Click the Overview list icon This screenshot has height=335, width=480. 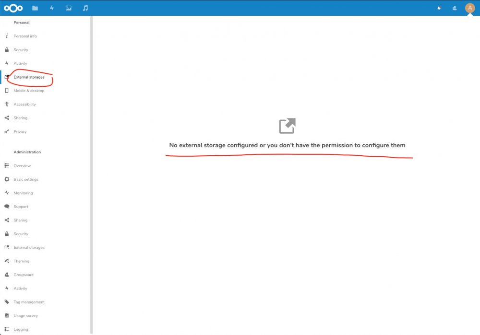point(7,165)
